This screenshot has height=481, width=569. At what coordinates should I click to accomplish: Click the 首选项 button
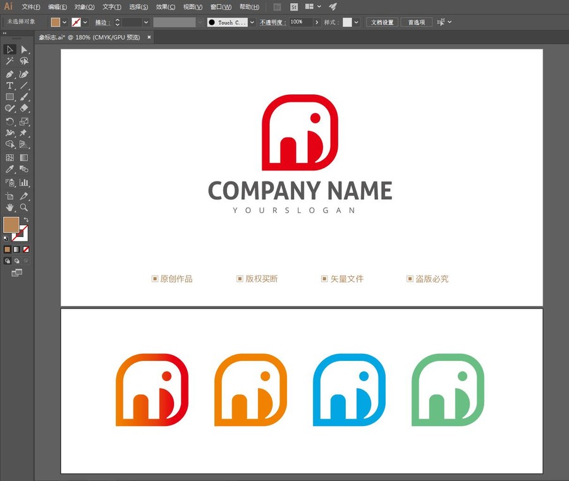coord(416,22)
